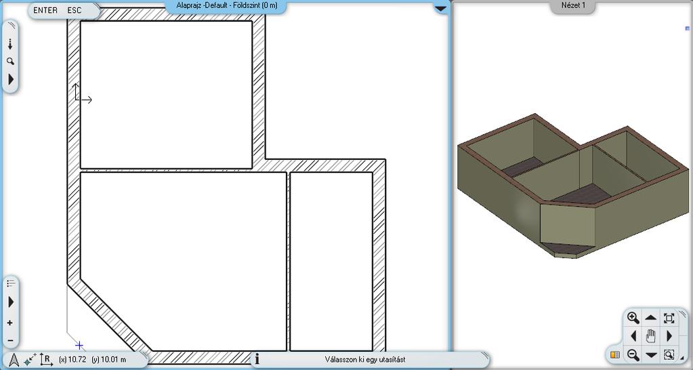Expand the small corner triangle of the navigation pad
This screenshot has width=693, height=370.
pyautogui.click(x=682, y=358)
